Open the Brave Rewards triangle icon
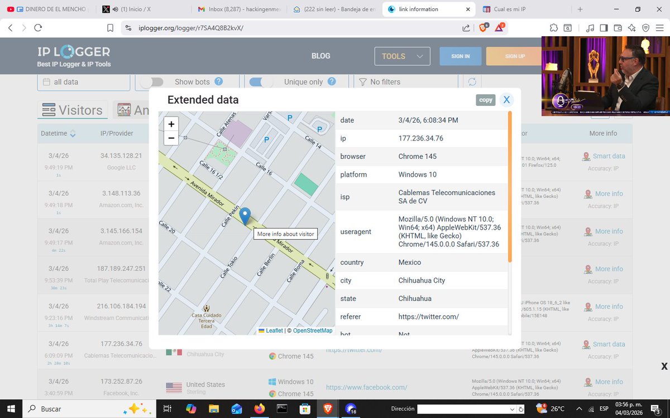Image resolution: width=670 pixels, height=418 pixels. [x=499, y=27]
